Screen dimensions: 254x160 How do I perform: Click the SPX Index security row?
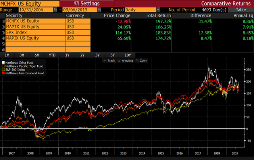tap(35, 32)
